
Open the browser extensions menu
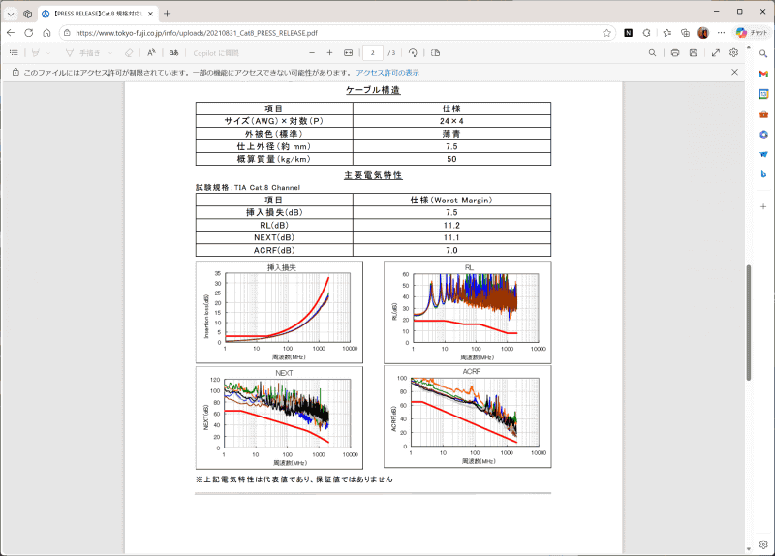(646, 33)
